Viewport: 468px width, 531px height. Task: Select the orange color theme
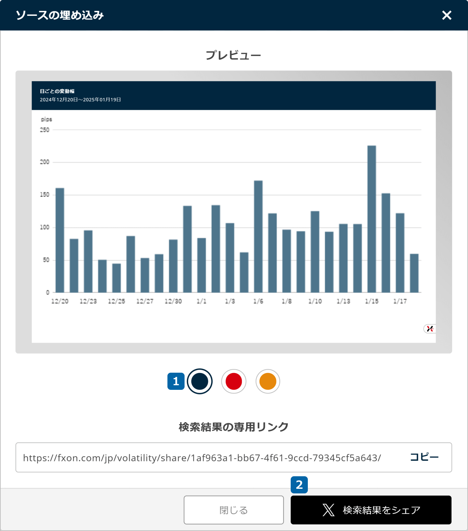[268, 381]
